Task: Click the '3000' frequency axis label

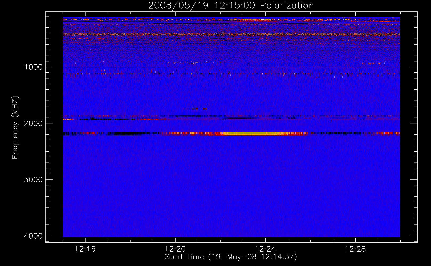Action: point(33,180)
